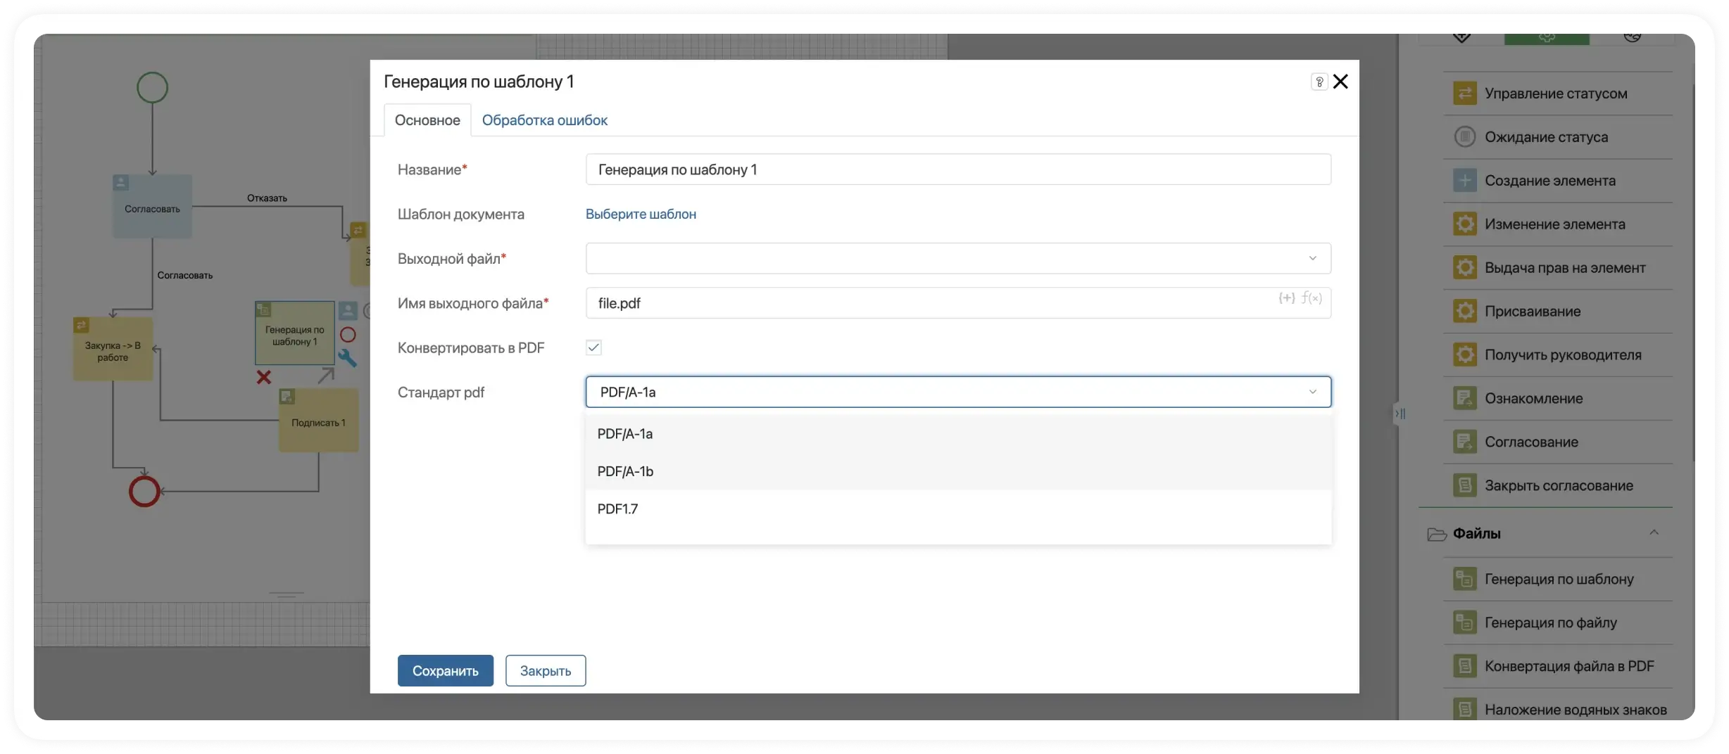Screen dimensions: 1729x754
Task: Pick the Ожидание статуса icon in sidebar
Action: 1464,137
